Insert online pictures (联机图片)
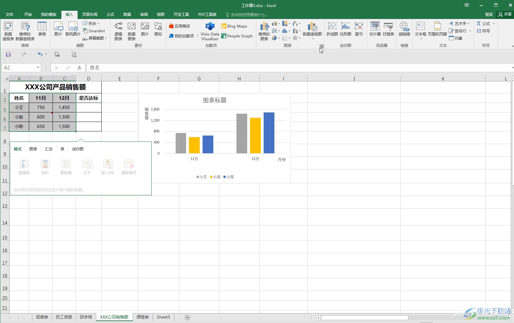This screenshot has height=323, width=514. (x=73, y=29)
